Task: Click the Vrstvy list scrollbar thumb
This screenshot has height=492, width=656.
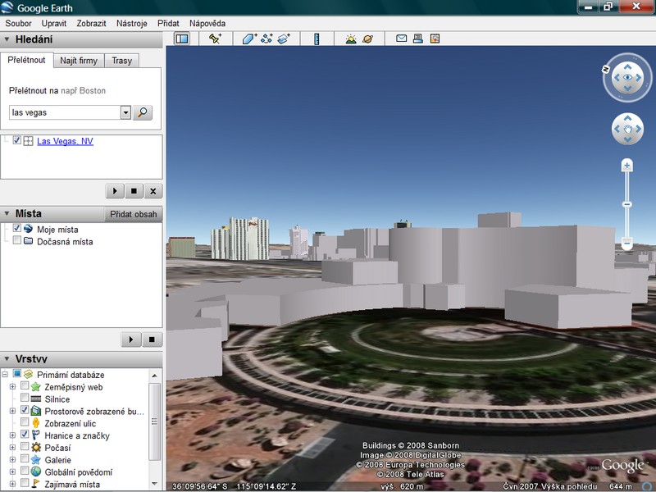Action: [154, 421]
